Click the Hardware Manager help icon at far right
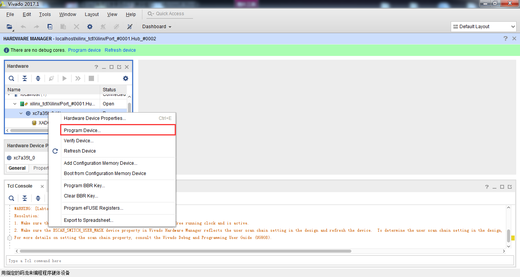Image resolution: width=520 pixels, height=277 pixels. point(506,38)
